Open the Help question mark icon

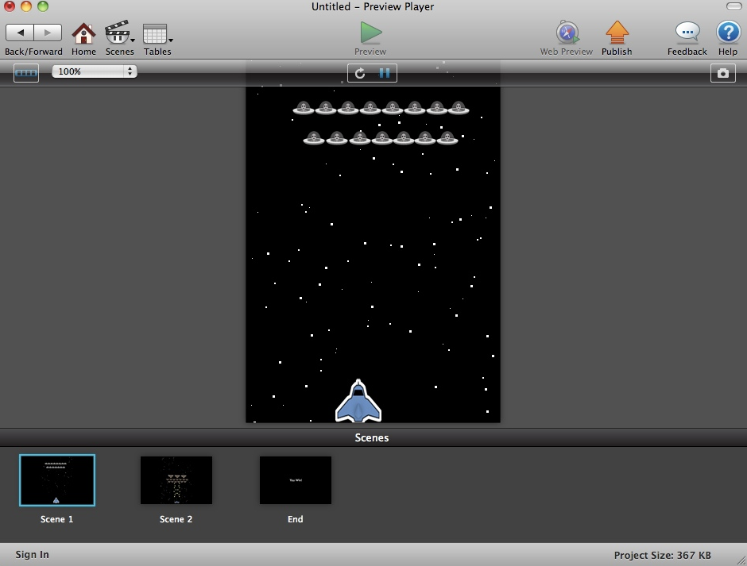[x=728, y=33]
